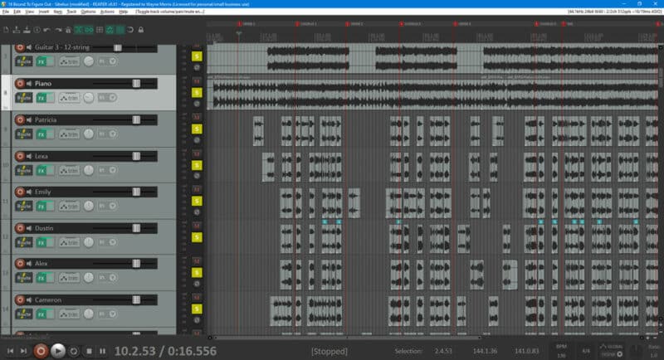Click phase icon below Piano solo button
The image size is (664, 360).
197,104
